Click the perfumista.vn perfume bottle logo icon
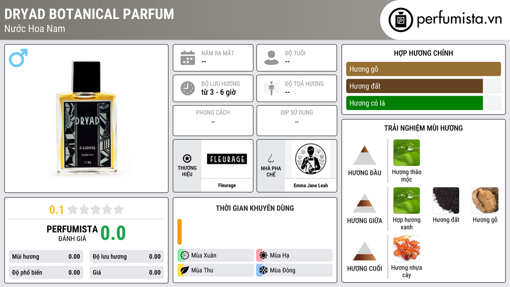The image size is (510, 287). (400, 20)
